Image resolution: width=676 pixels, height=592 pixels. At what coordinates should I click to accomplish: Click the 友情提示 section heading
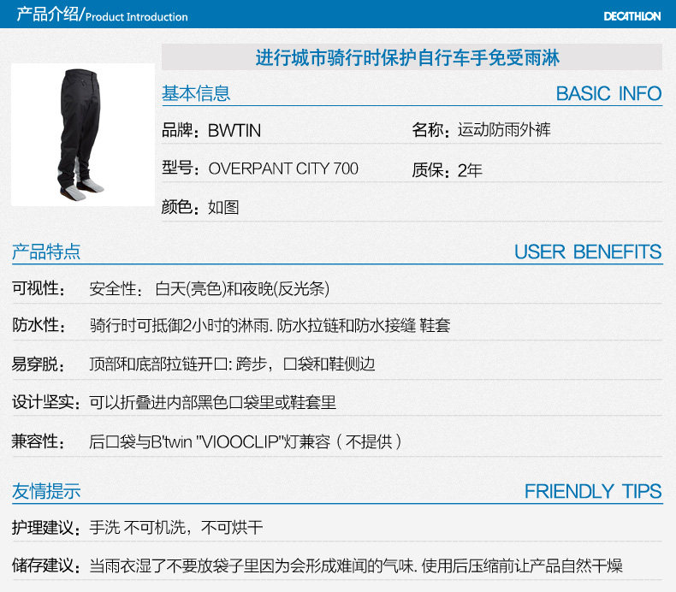[46, 491]
